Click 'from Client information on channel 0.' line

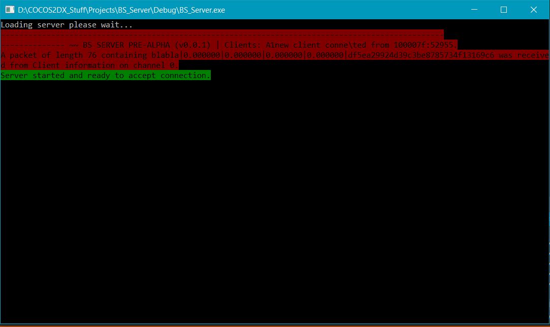point(94,65)
